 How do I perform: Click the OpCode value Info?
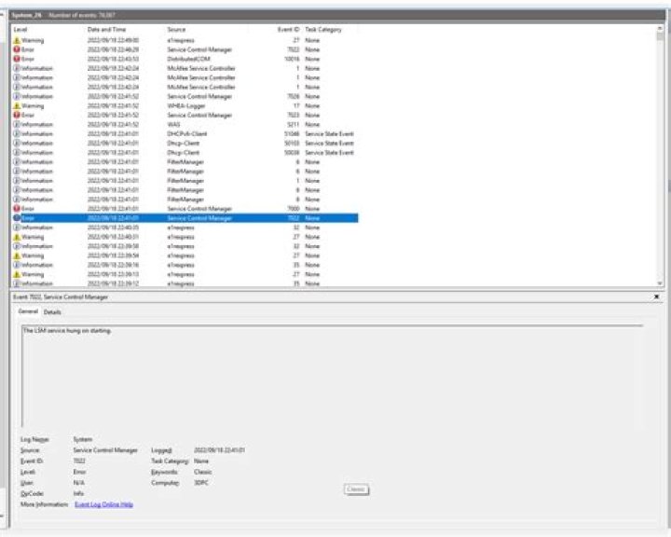(78, 494)
